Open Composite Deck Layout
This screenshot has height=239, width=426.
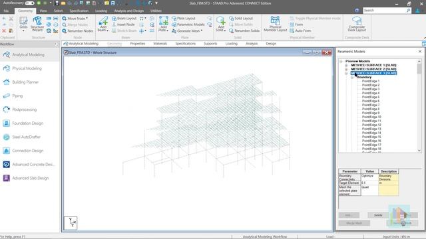[x=357, y=24]
